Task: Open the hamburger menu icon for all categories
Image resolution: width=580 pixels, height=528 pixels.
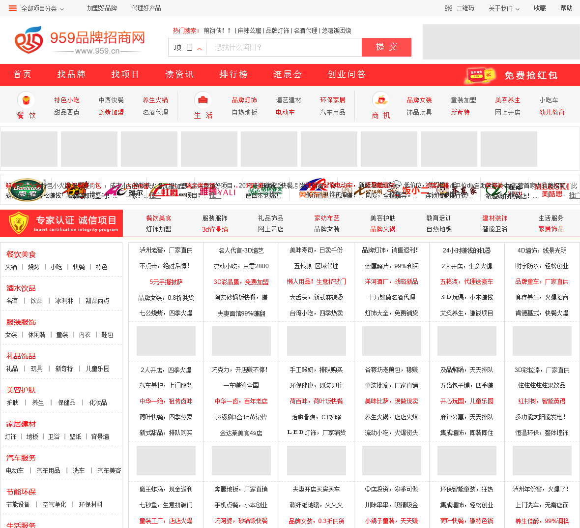Action: click(x=13, y=8)
